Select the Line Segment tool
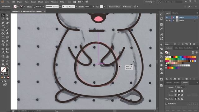The height and width of the screenshot is (112, 199). point(7,26)
